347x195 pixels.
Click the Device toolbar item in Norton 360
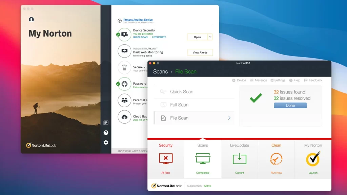[239, 80]
